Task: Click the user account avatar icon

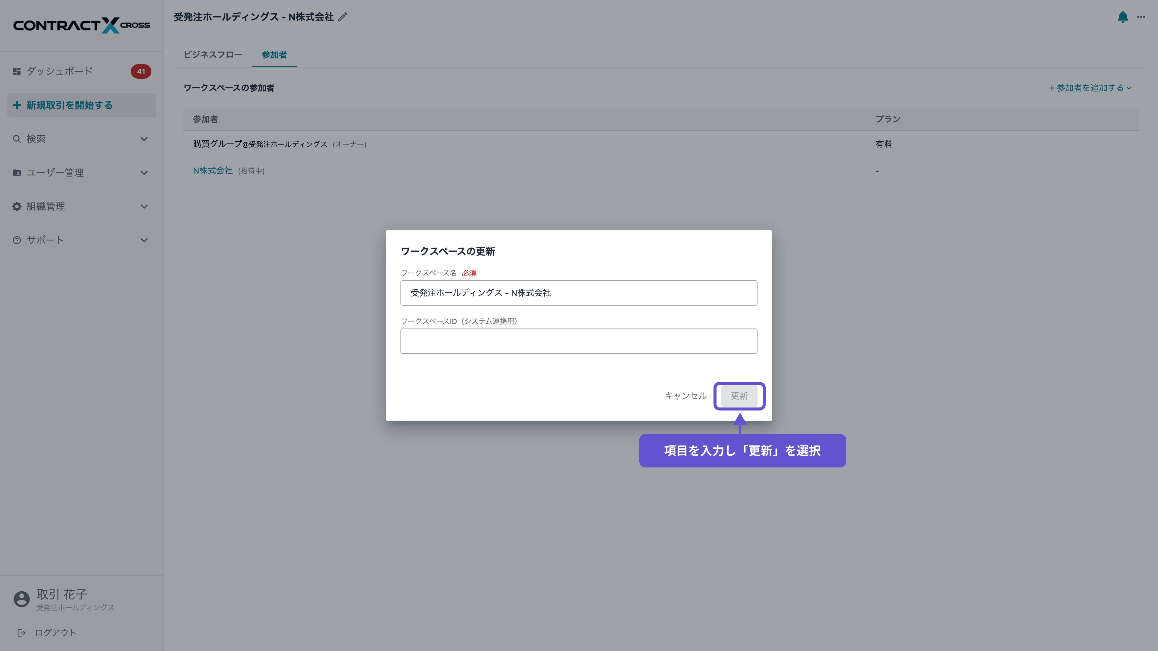Action: [21, 599]
